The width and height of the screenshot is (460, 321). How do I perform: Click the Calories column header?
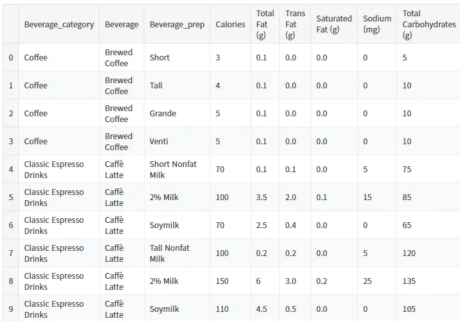pyautogui.click(x=230, y=24)
